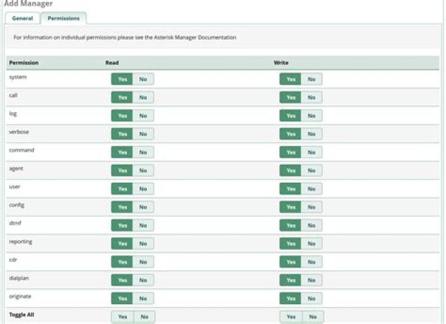The height and width of the screenshot is (324, 446).
Task: Set system Read permission to No
Action: tap(143, 79)
